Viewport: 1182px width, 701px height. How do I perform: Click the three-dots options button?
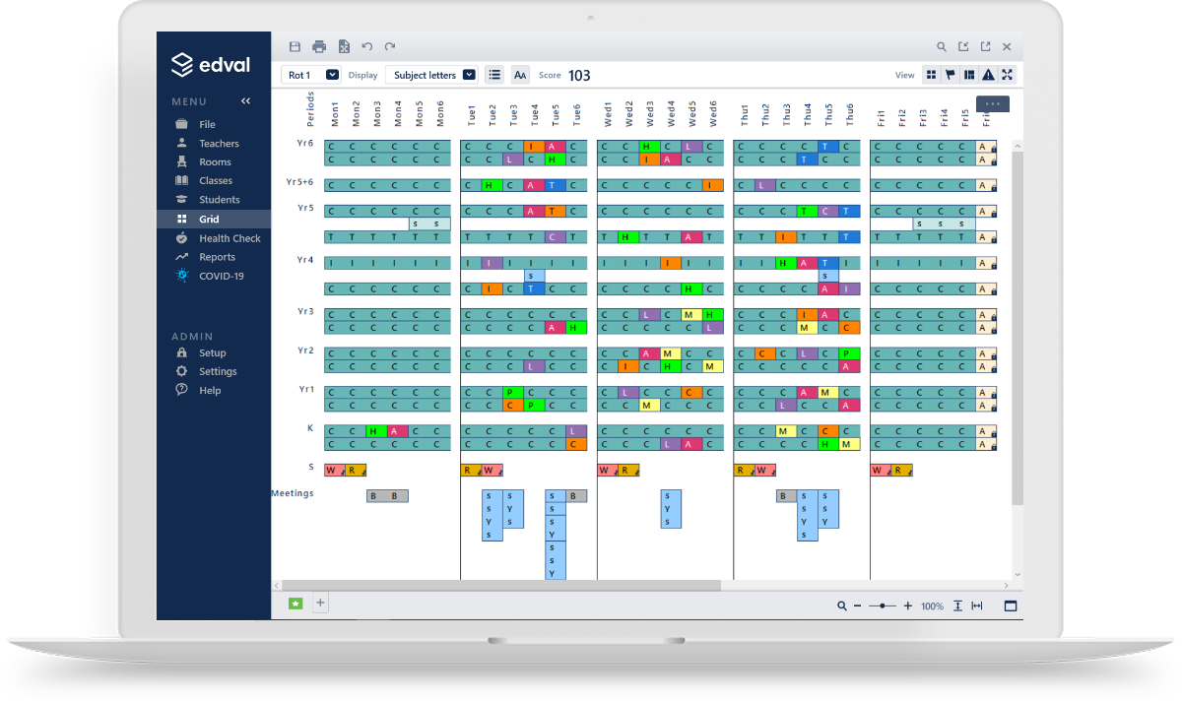coord(992,103)
